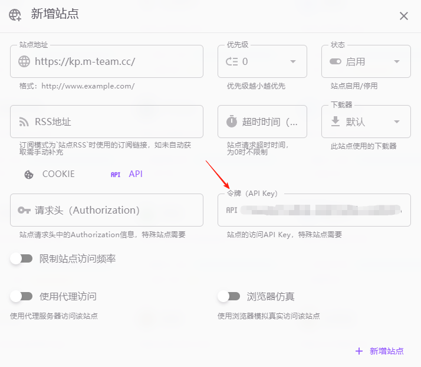Click the new site globe icon in header
The width and height of the screenshot is (421, 367).
(15, 15)
